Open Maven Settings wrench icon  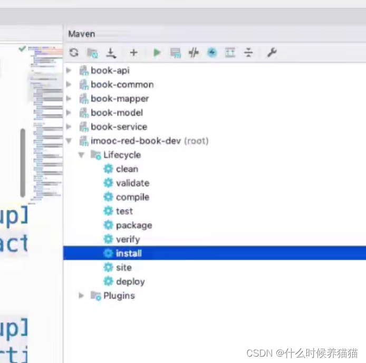click(x=272, y=53)
